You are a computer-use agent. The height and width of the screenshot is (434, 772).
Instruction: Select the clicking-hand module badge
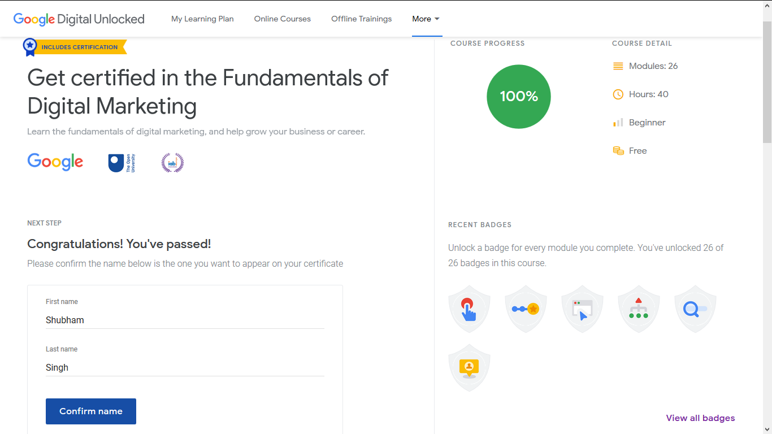[469, 309]
